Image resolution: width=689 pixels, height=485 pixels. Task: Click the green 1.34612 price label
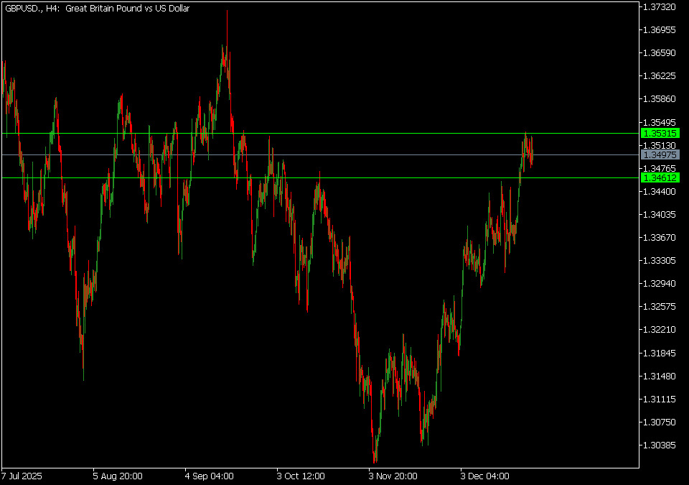660,177
